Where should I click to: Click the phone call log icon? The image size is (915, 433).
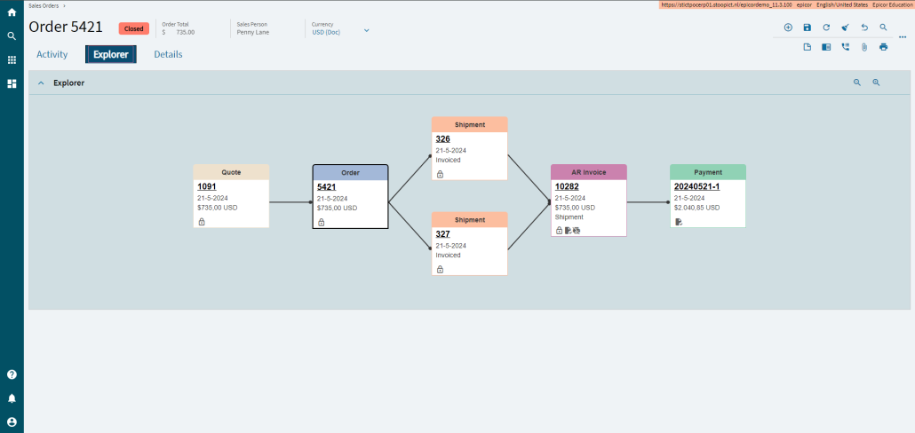tap(845, 47)
